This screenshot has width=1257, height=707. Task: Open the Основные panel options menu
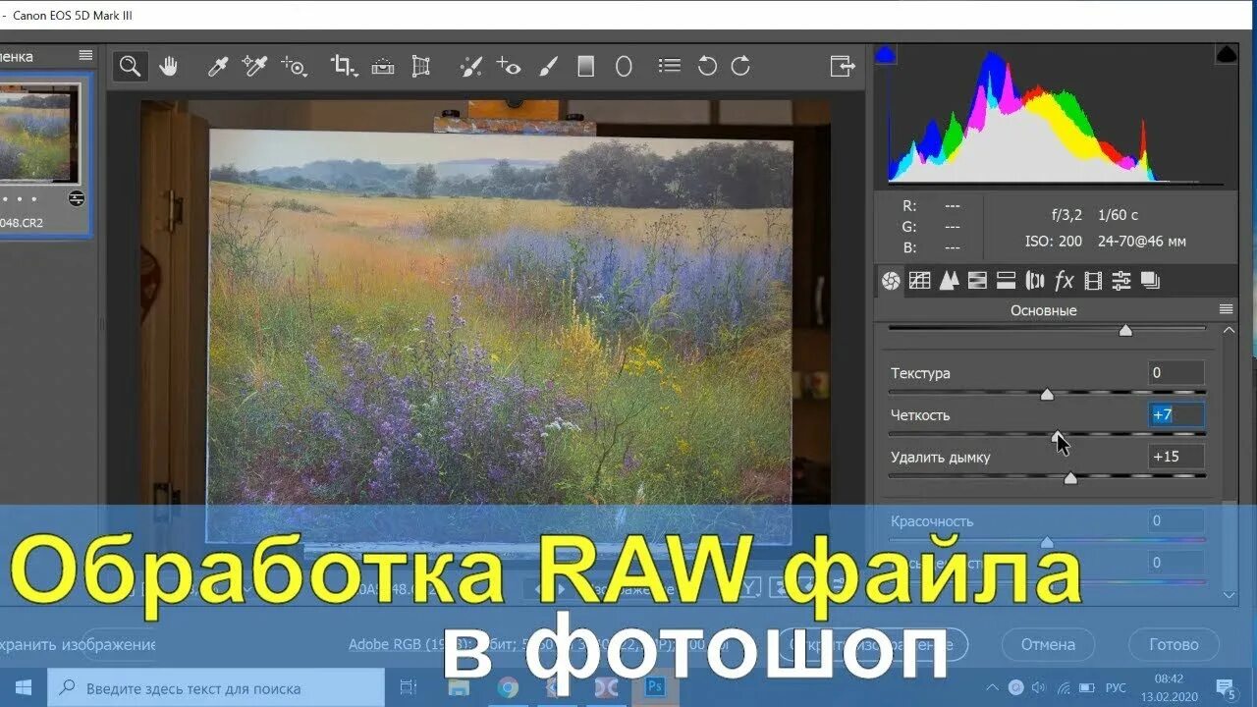(1226, 309)
